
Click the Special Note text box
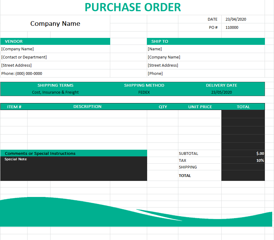coord(74,168)
